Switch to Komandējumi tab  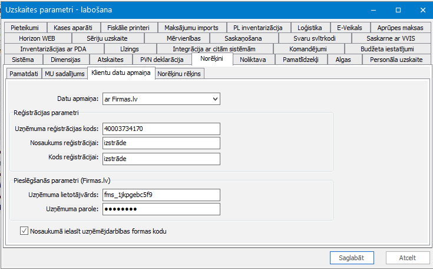tap(308, 49)
